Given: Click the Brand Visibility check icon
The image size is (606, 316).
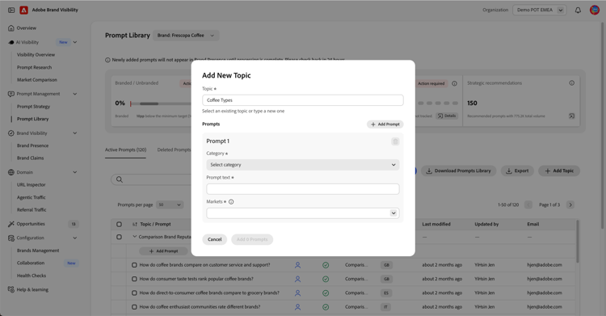Looking at the screenshot, I should click(x=11, y=133).
